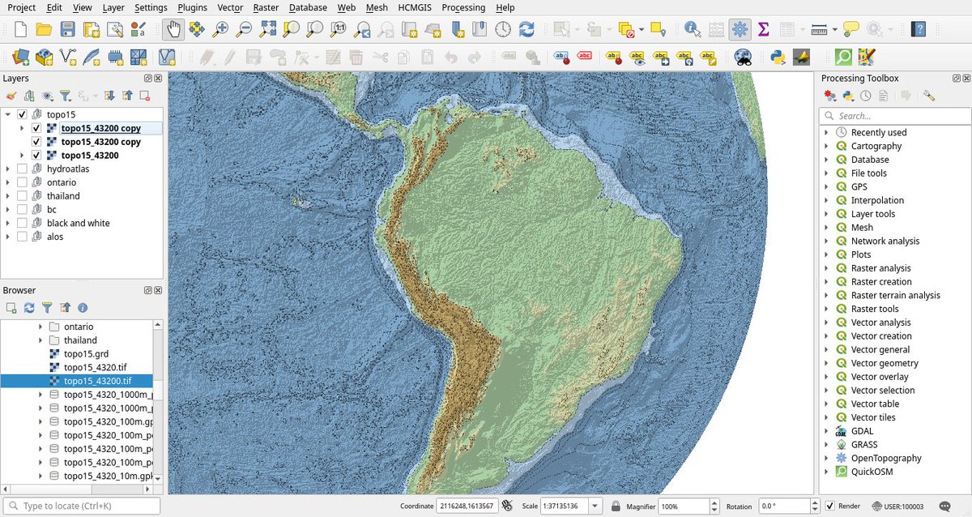Viewport: 972px width, 517px height.
Task: Open the Layer Styling panel brush icon
Action: [11, 96]
